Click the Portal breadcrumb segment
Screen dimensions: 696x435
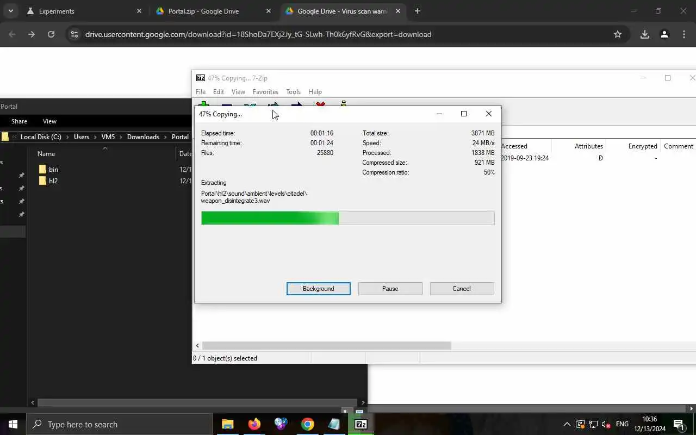tap(180, 137)
